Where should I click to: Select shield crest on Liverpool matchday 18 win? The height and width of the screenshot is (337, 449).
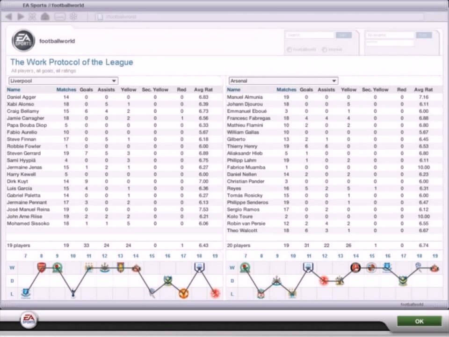coord(199,267)
